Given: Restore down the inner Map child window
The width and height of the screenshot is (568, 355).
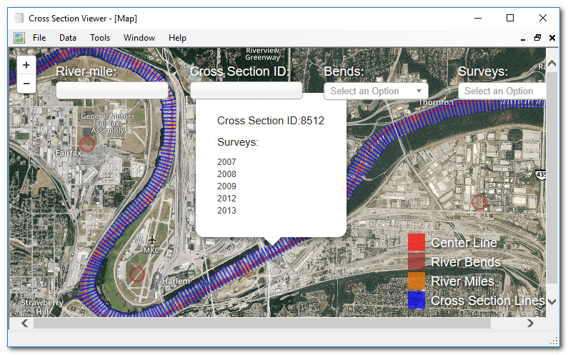Looking at the screenshot, I should 537,38.
